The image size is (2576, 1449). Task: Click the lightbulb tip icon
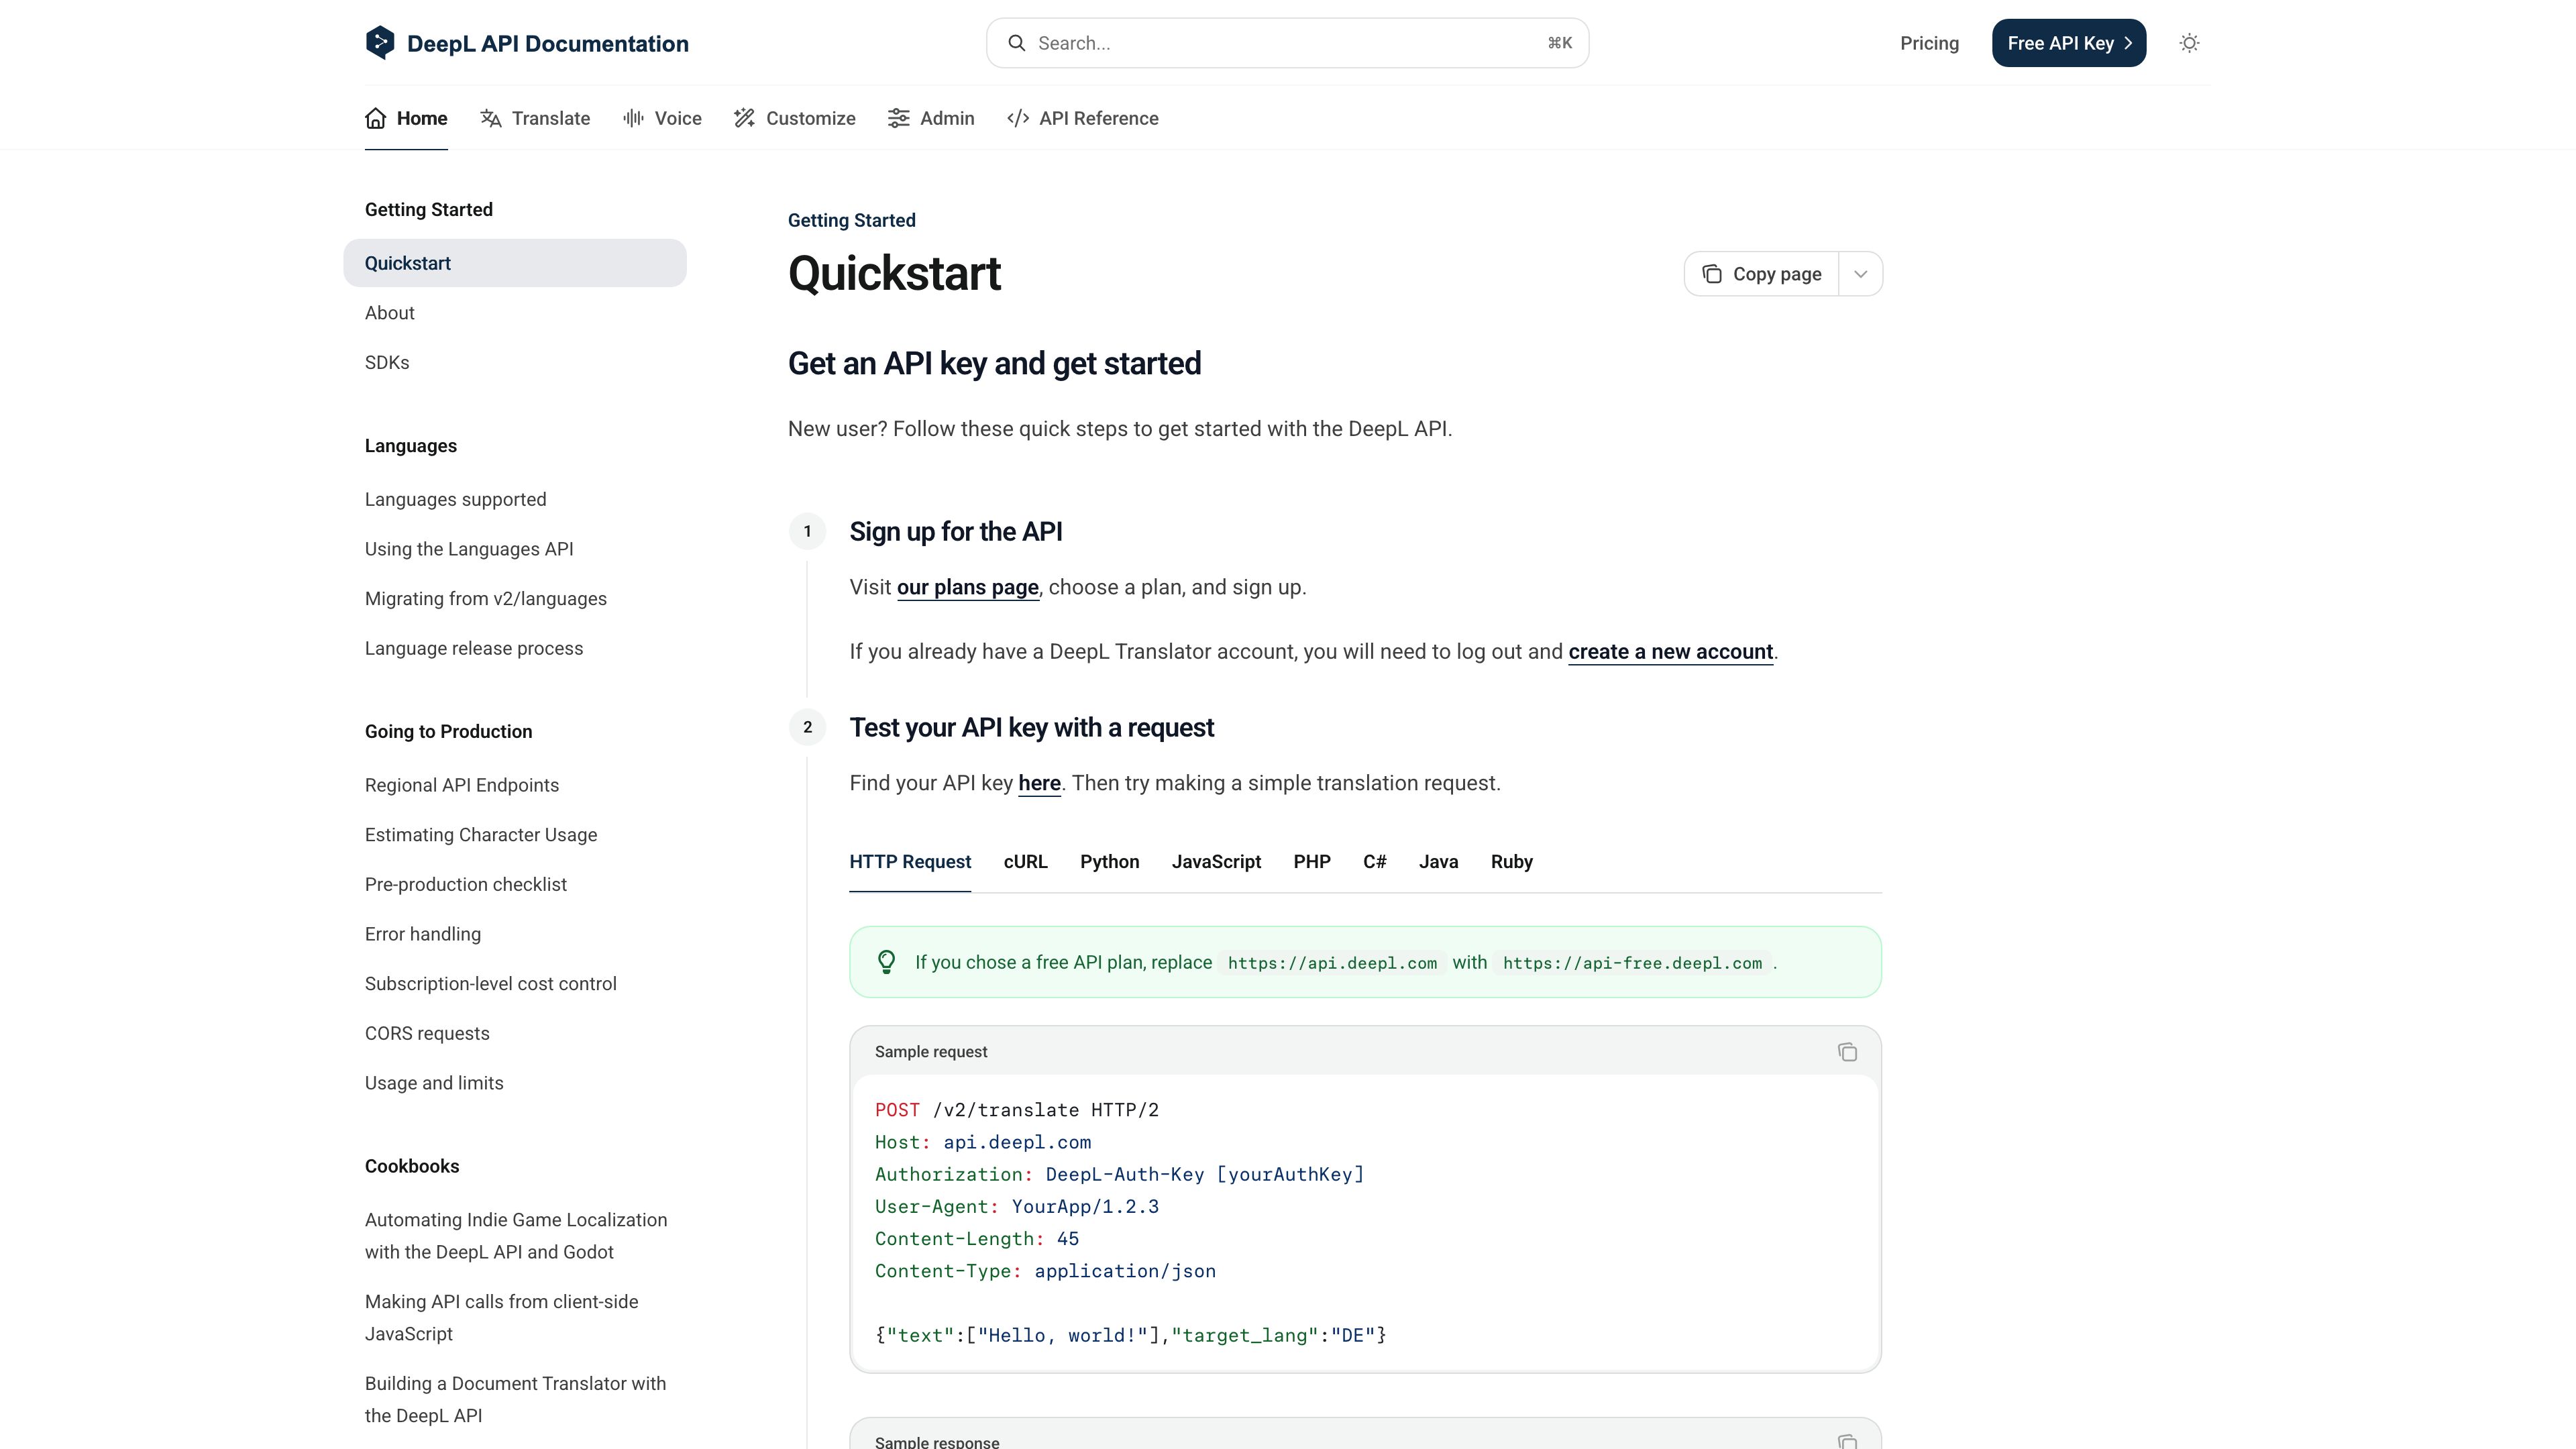coord(886,962)
